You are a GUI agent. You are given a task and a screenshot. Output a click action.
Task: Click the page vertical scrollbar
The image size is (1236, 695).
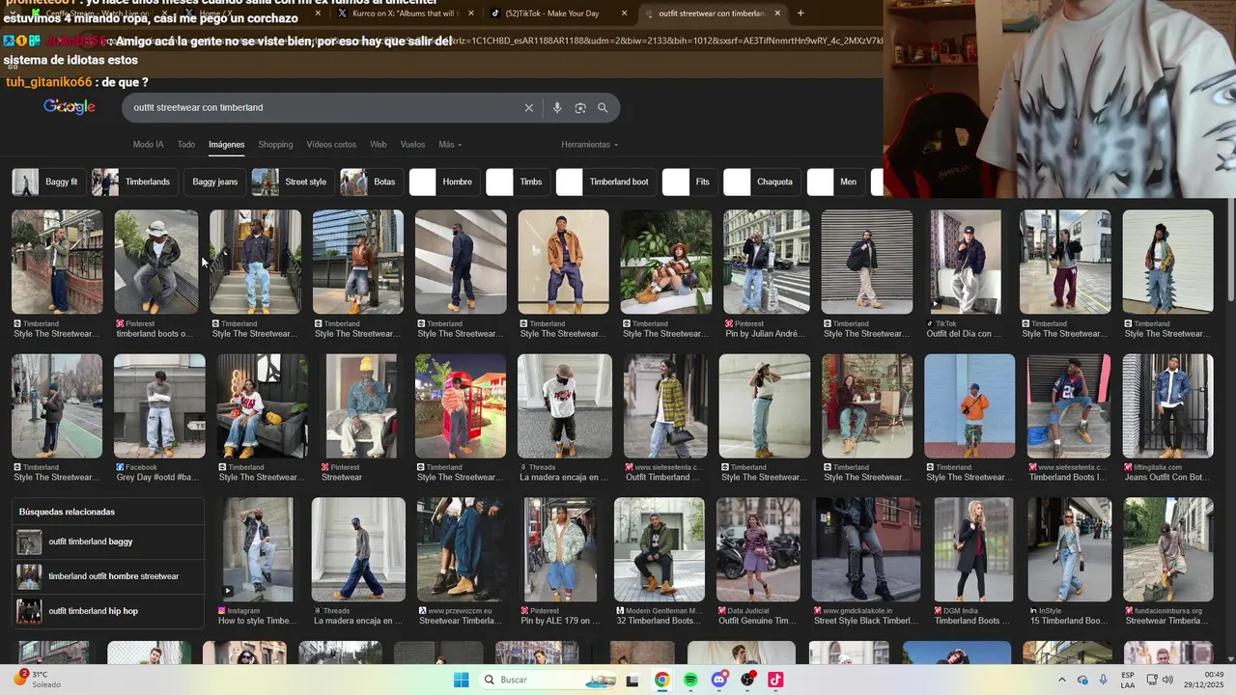click(x=1230, y=251)
